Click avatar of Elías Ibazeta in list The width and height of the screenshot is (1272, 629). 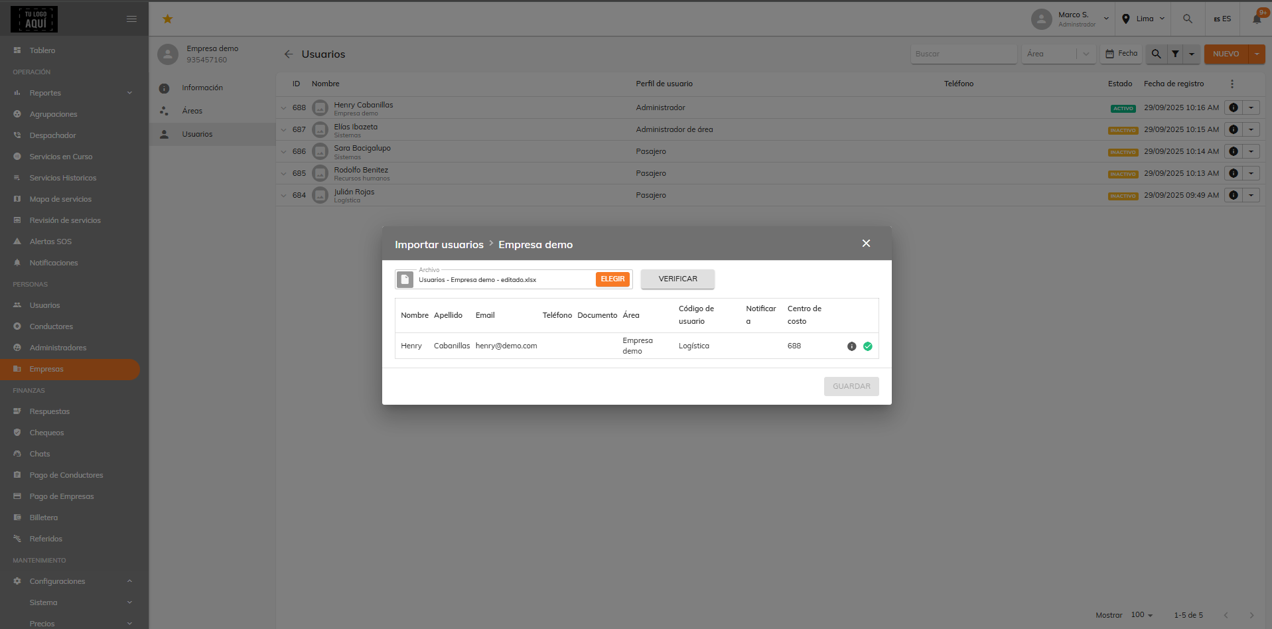(x=320, y=129)
